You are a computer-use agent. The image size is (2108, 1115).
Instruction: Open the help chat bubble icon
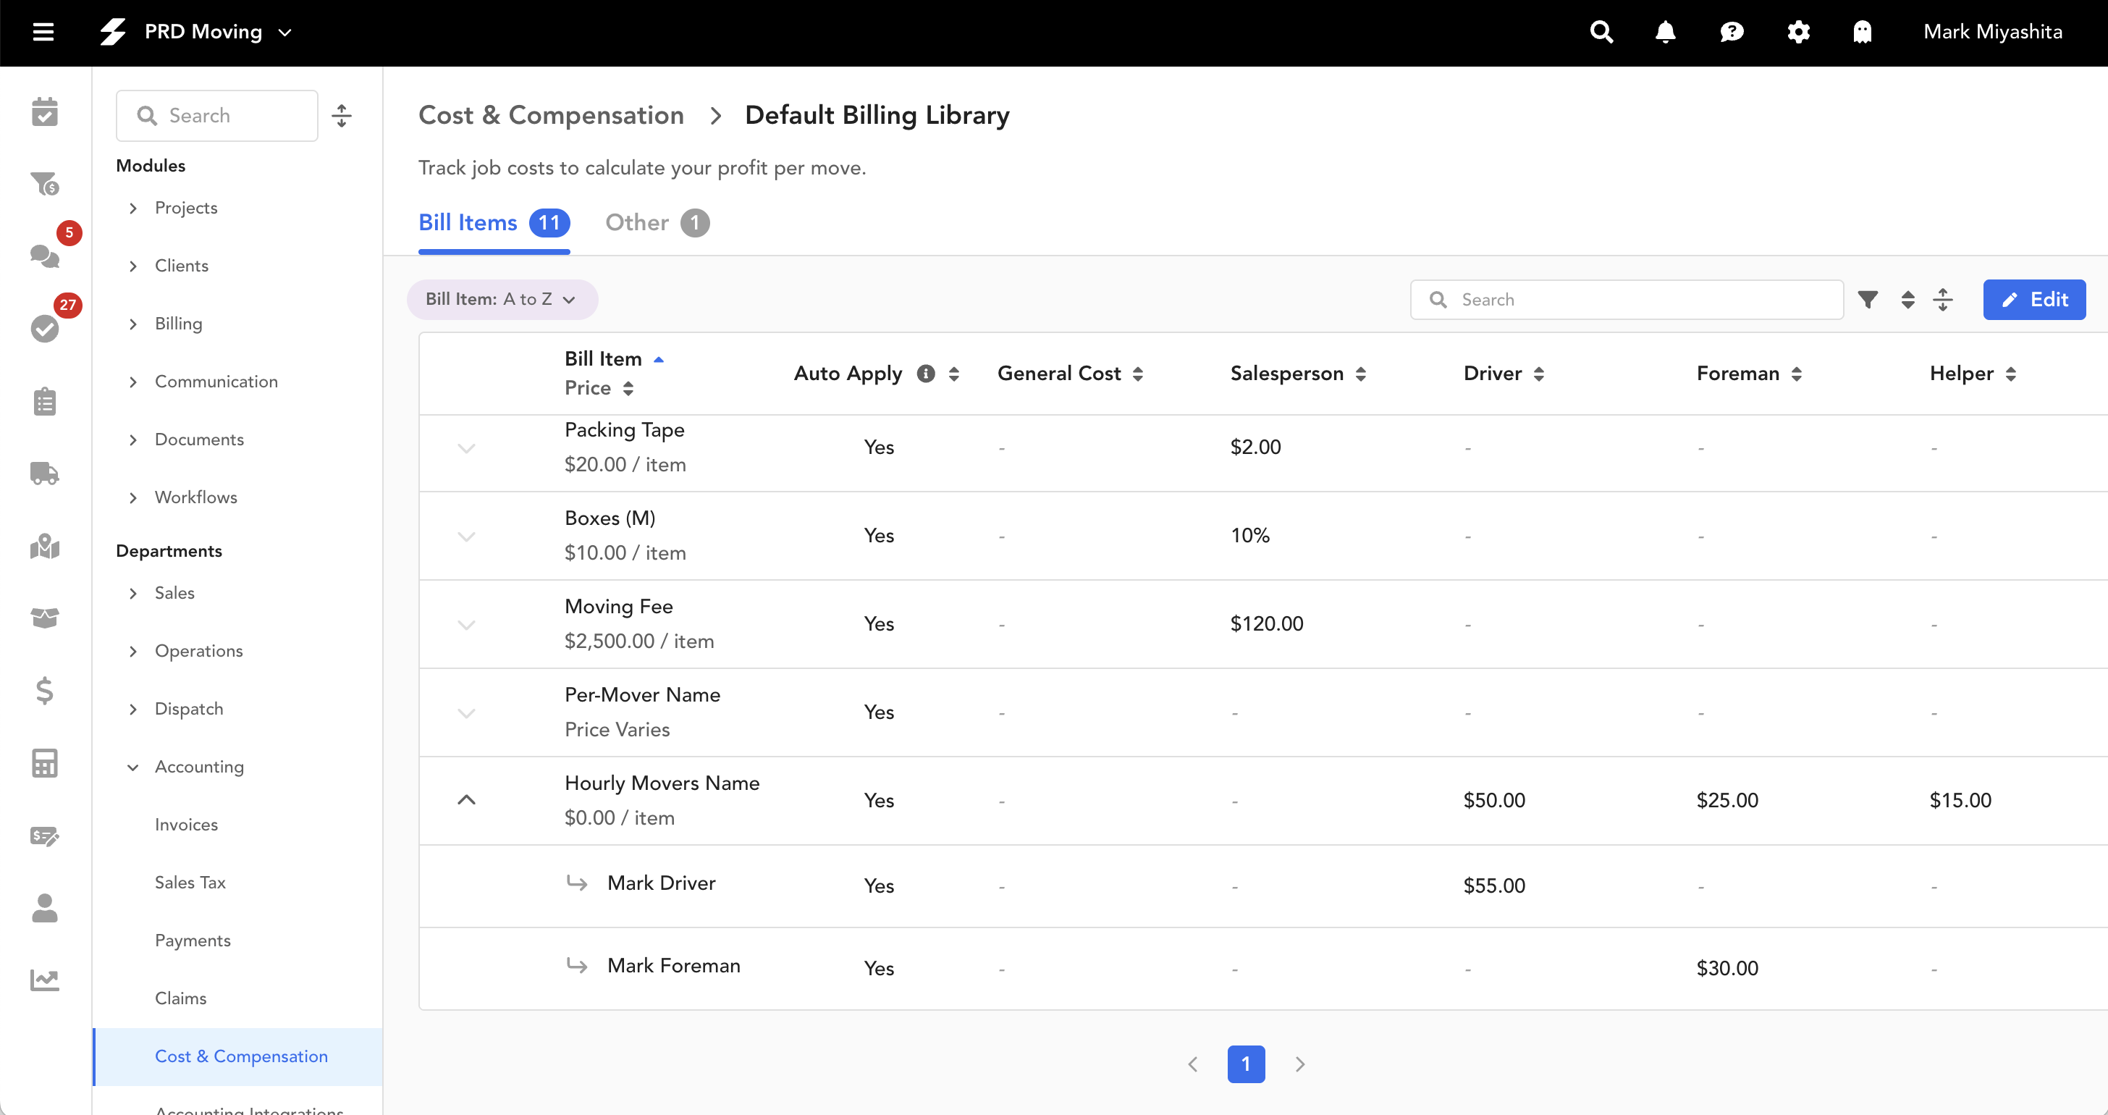pyautogui.click(x=1732, y=32)
